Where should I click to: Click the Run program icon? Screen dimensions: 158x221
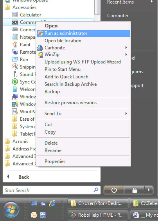point(15,59)
